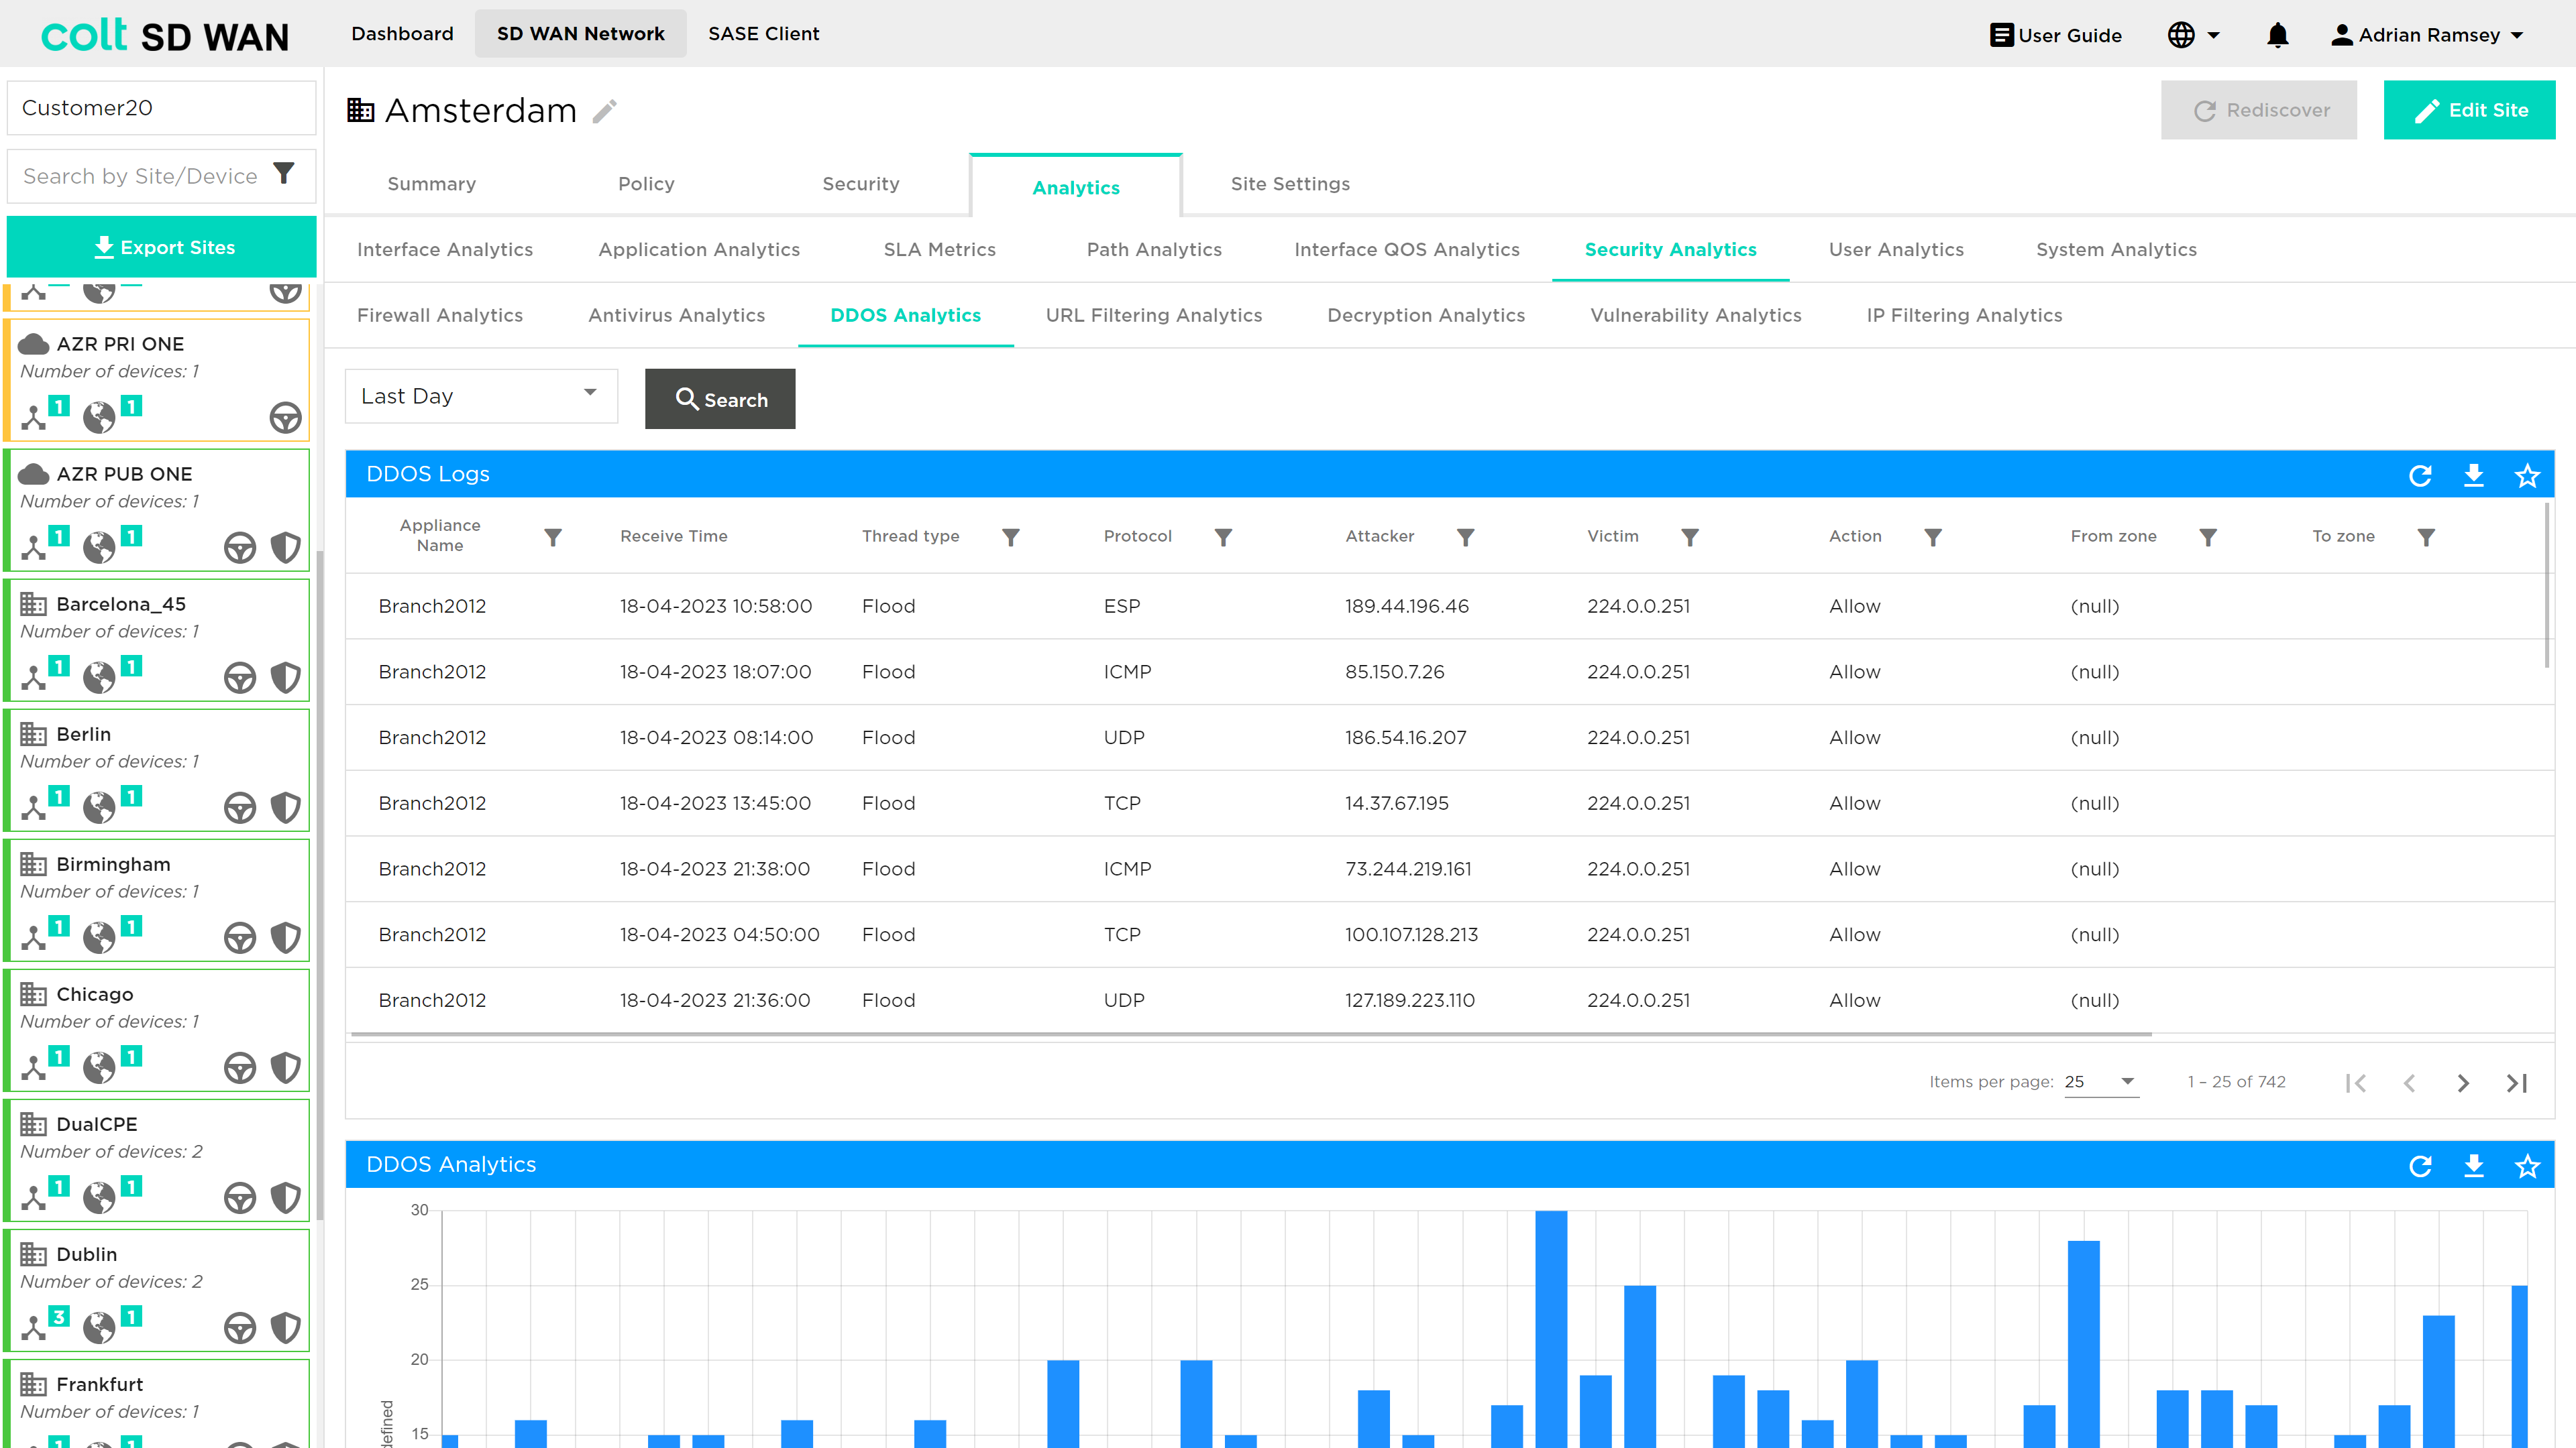
Task: Click the Rediscover button
Action: [x=2258, y=110]
